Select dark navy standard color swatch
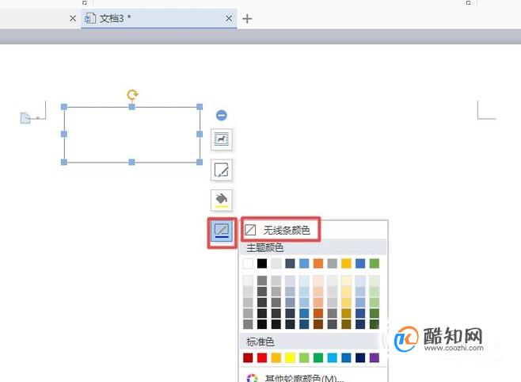521x382 pixels. (x=360, y=357)
